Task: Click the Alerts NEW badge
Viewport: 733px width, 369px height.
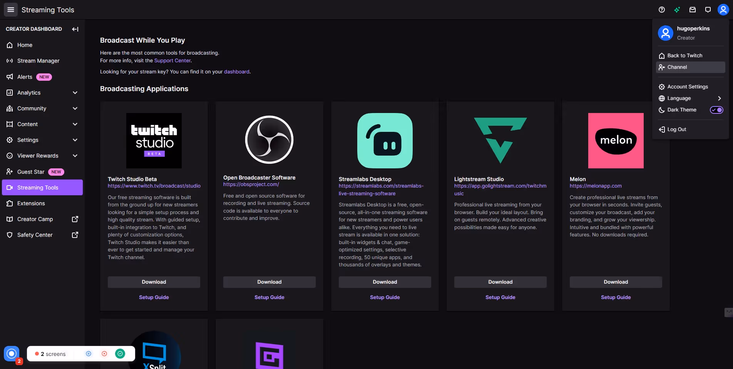Action: coord(44,77)
